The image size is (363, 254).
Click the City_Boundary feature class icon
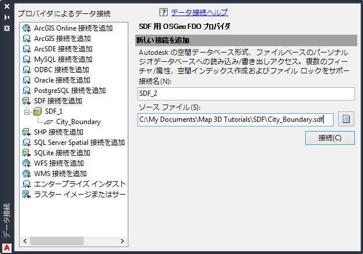pyautogui.click(x=49, y=122)
